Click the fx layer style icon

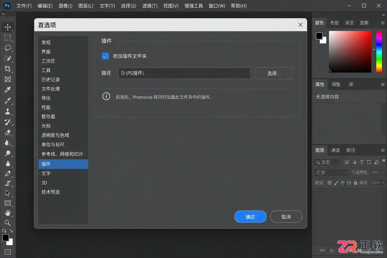click(332, 250)
